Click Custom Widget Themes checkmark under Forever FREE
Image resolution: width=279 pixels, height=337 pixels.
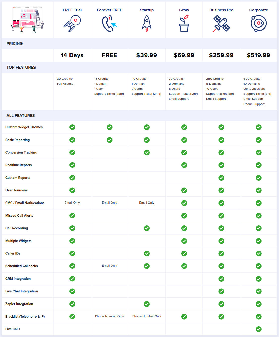[x=110, y=127]
